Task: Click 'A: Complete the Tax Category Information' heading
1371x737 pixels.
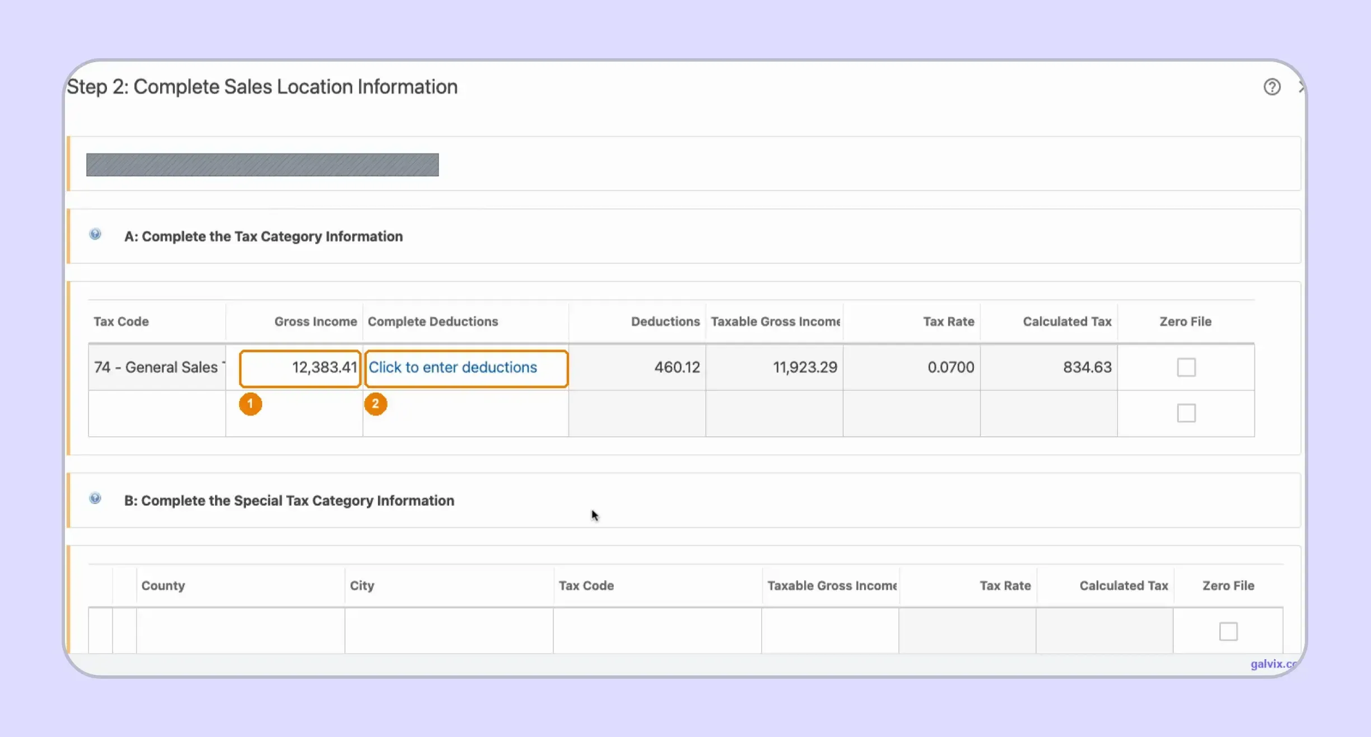Action: [263, 236]
